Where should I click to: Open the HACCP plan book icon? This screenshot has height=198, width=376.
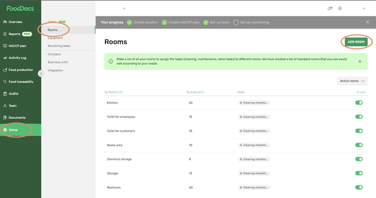(5, 46)
